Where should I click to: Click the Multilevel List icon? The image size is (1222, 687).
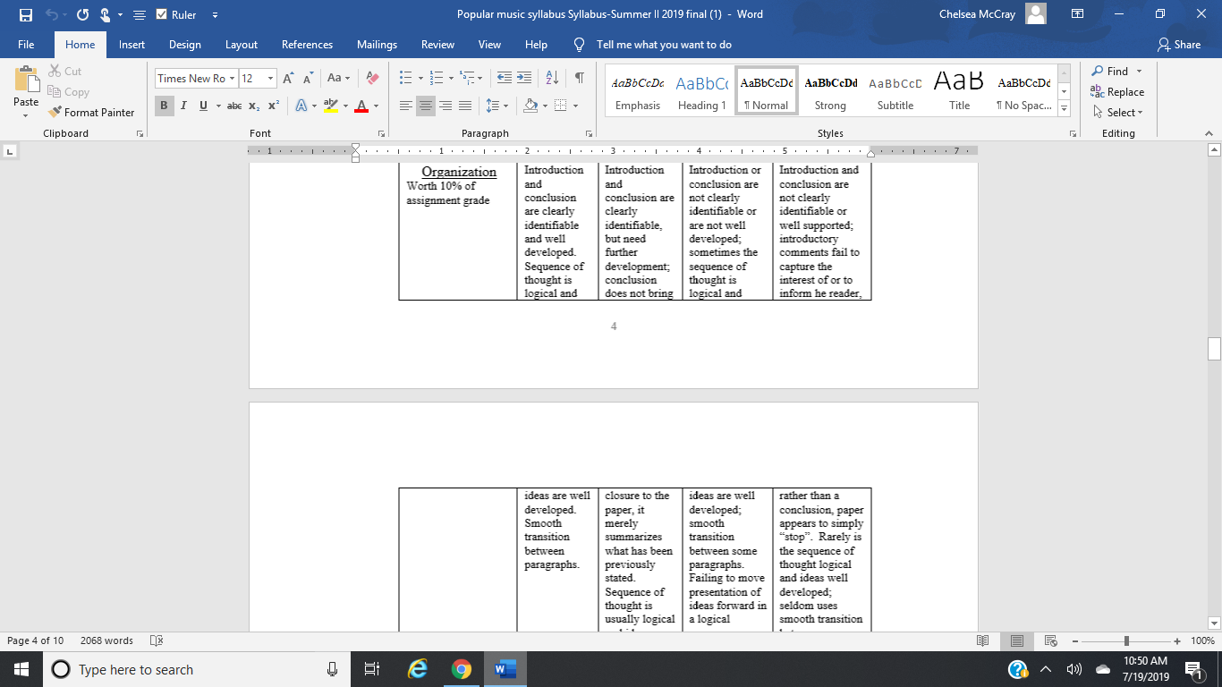tap(467, 79)
